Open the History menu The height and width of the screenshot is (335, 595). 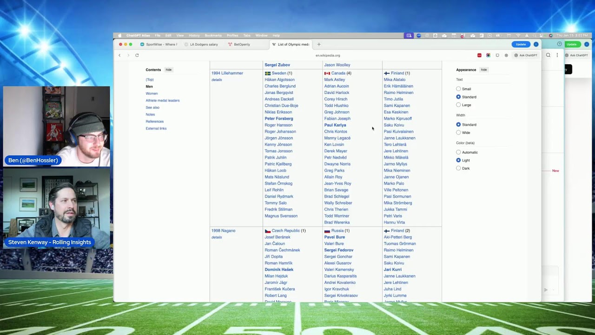click(194, 35)
